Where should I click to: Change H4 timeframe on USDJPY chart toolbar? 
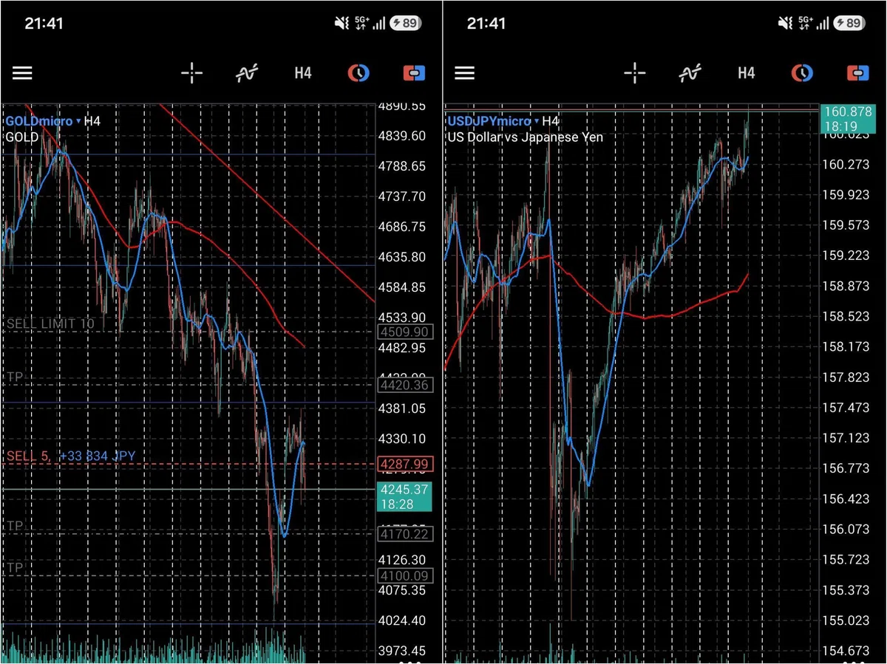[747, 73]
